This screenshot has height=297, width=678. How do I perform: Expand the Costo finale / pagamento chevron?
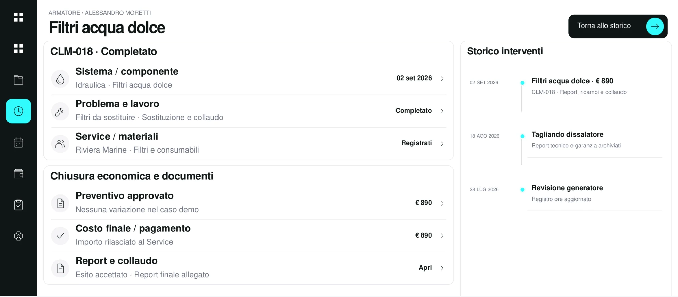point(442,236)
